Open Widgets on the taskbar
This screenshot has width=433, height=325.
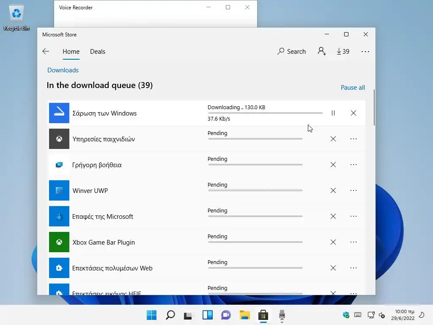coord(207,315)
